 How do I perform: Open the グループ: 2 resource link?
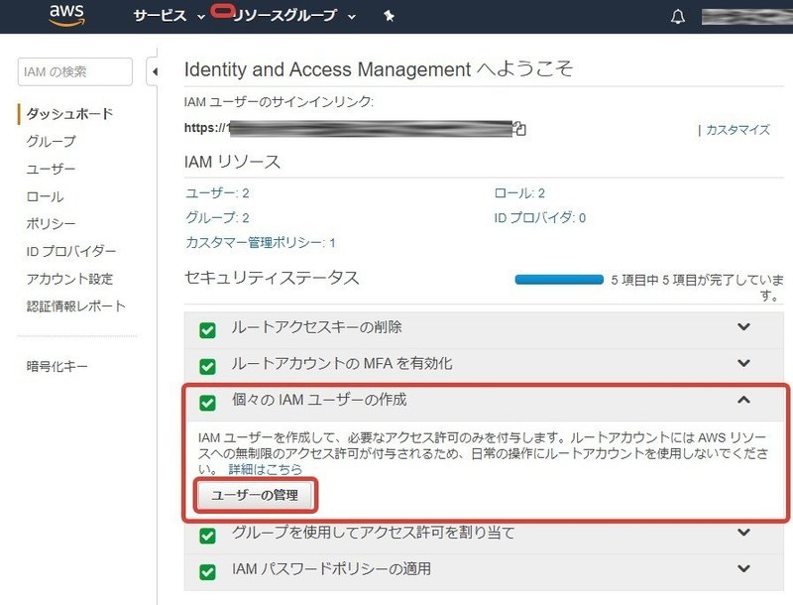217,218
